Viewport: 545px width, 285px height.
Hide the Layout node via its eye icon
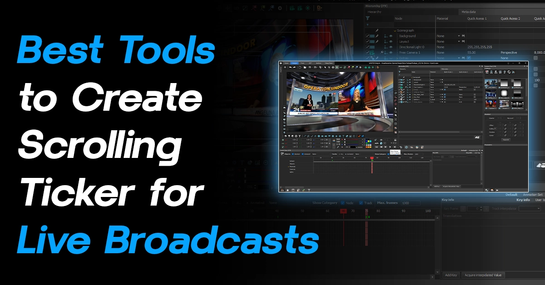pos(391,41)
